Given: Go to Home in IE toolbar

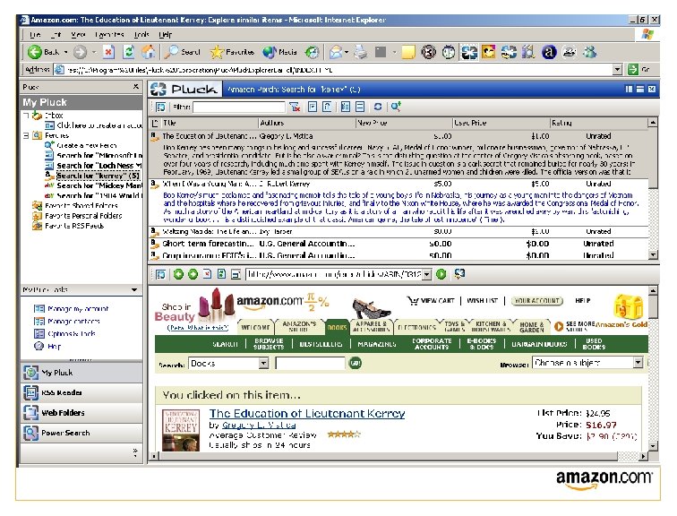Looking at the screenshot, I should (x=148, y=52).
